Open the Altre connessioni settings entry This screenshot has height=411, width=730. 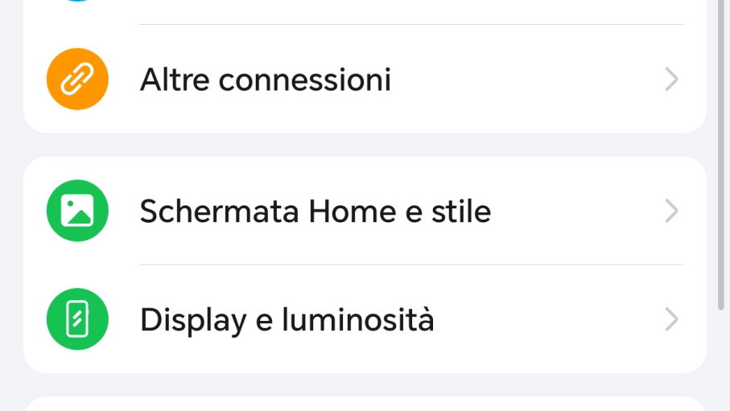pyautogui.click(x=365, y=79)
